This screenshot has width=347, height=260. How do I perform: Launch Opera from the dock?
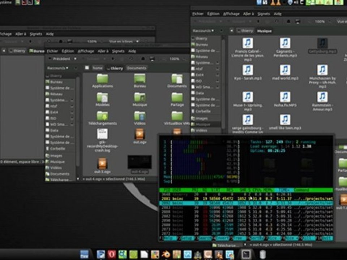[x=112, y=254]
